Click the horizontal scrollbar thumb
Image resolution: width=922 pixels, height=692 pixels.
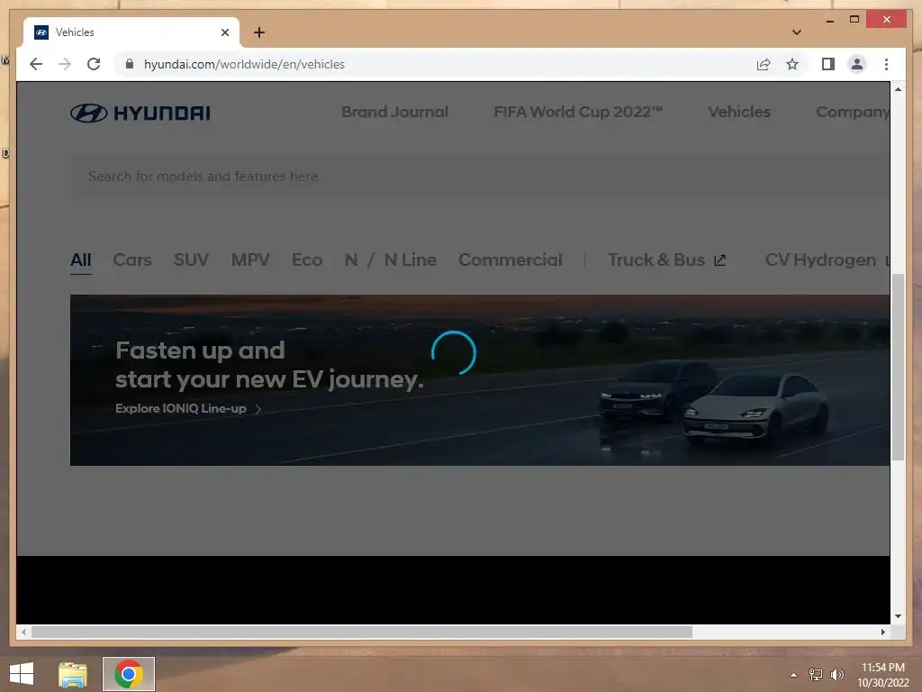362,632
